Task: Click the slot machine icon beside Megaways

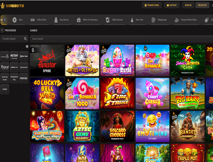Action: point(153,20)
